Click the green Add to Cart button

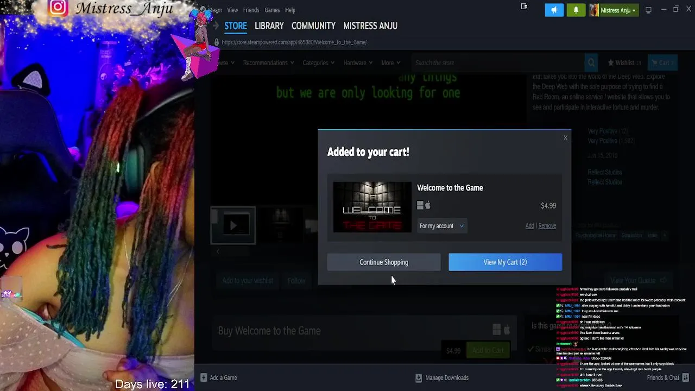(x=488, y=350)
